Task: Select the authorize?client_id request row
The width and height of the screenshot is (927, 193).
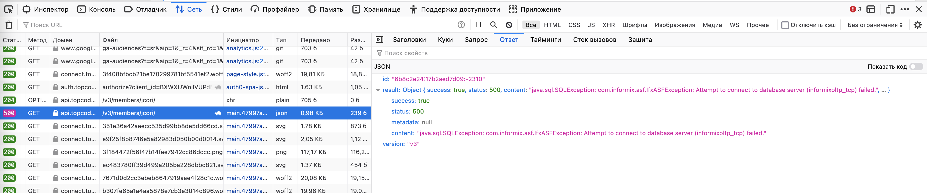Action: (185, 87)
